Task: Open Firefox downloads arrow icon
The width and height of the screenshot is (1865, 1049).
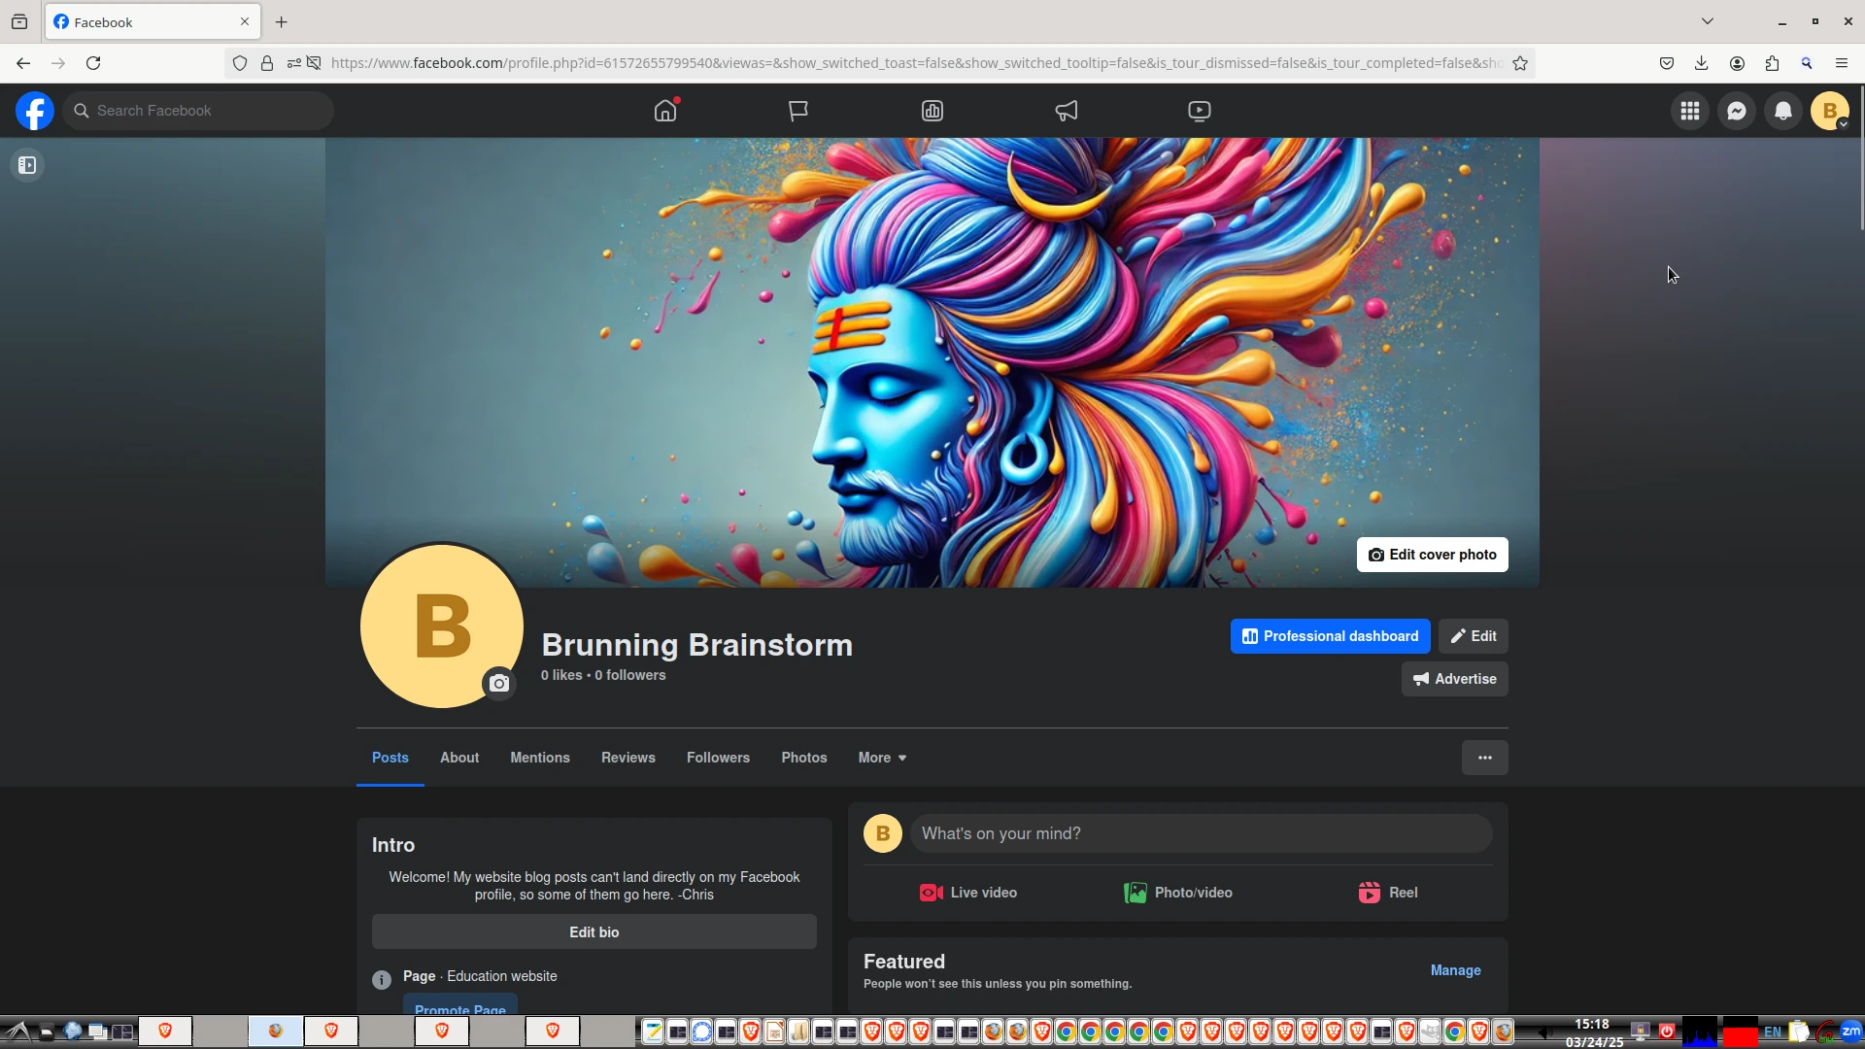Action: [1702, 63]
